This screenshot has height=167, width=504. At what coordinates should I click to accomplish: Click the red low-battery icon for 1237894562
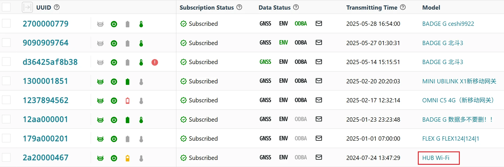(x=128, y=101)
